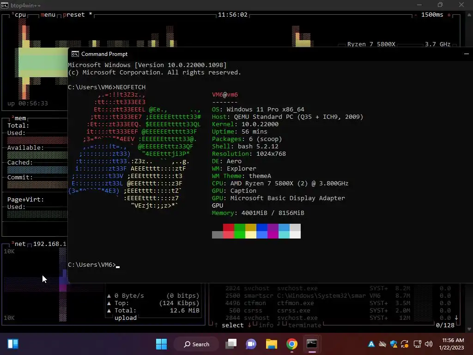Click the pale yellow neofetch color block
This screenshot has height=355, width=473.
[x=251, y=235]
